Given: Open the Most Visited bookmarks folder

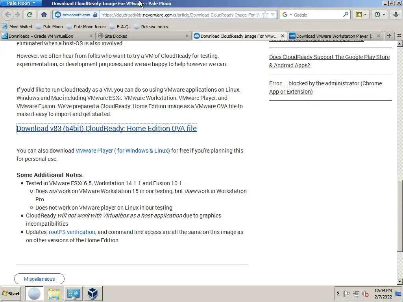Looking at the screenshot, I should (17, 26).
